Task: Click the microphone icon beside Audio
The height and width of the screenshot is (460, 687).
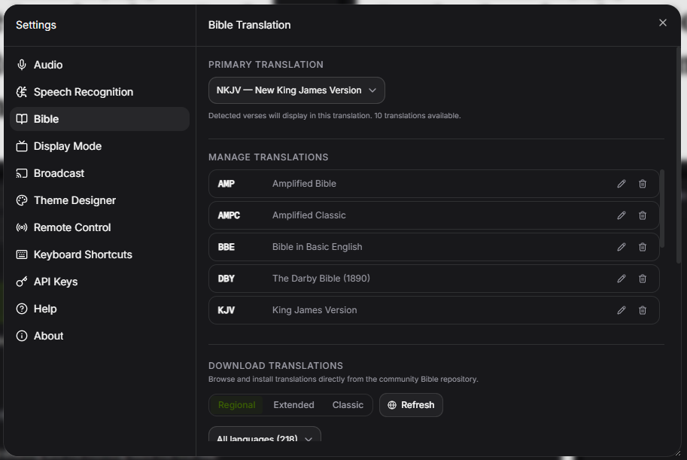Action: pyautogui.click(x=22, y=65)
